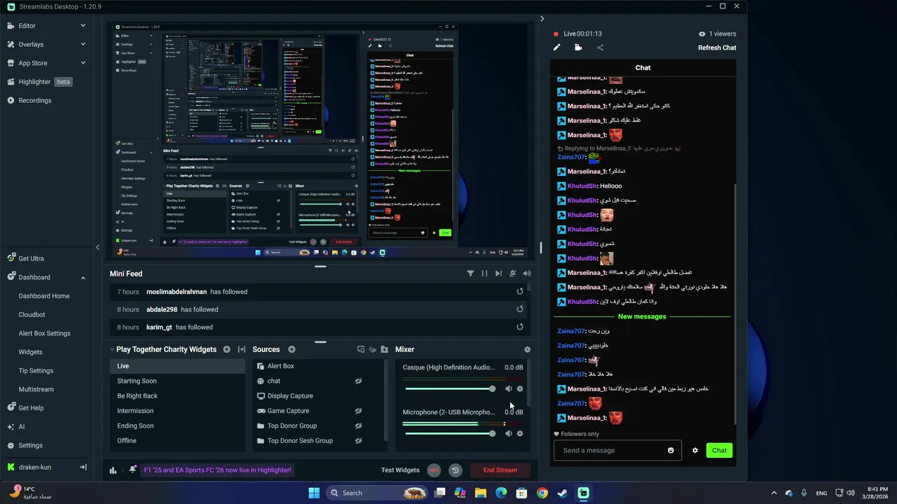Select the Starting Soon scene
Screen dimensions: 897x504
click(x=177, y=381)
